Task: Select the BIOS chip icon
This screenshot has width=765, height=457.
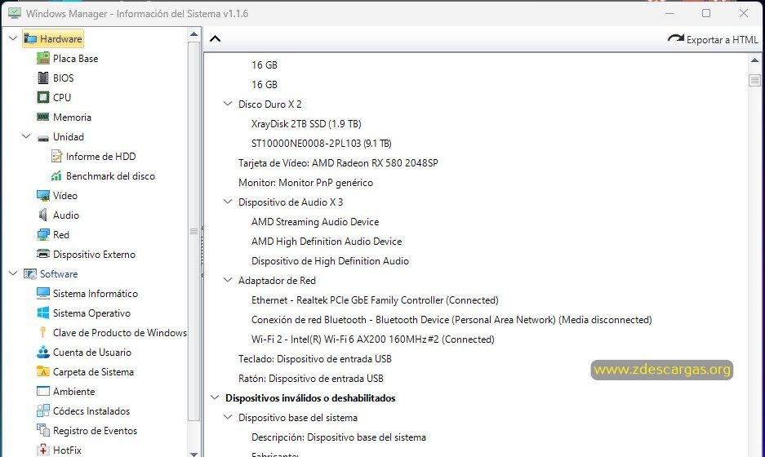Action: 43,78
